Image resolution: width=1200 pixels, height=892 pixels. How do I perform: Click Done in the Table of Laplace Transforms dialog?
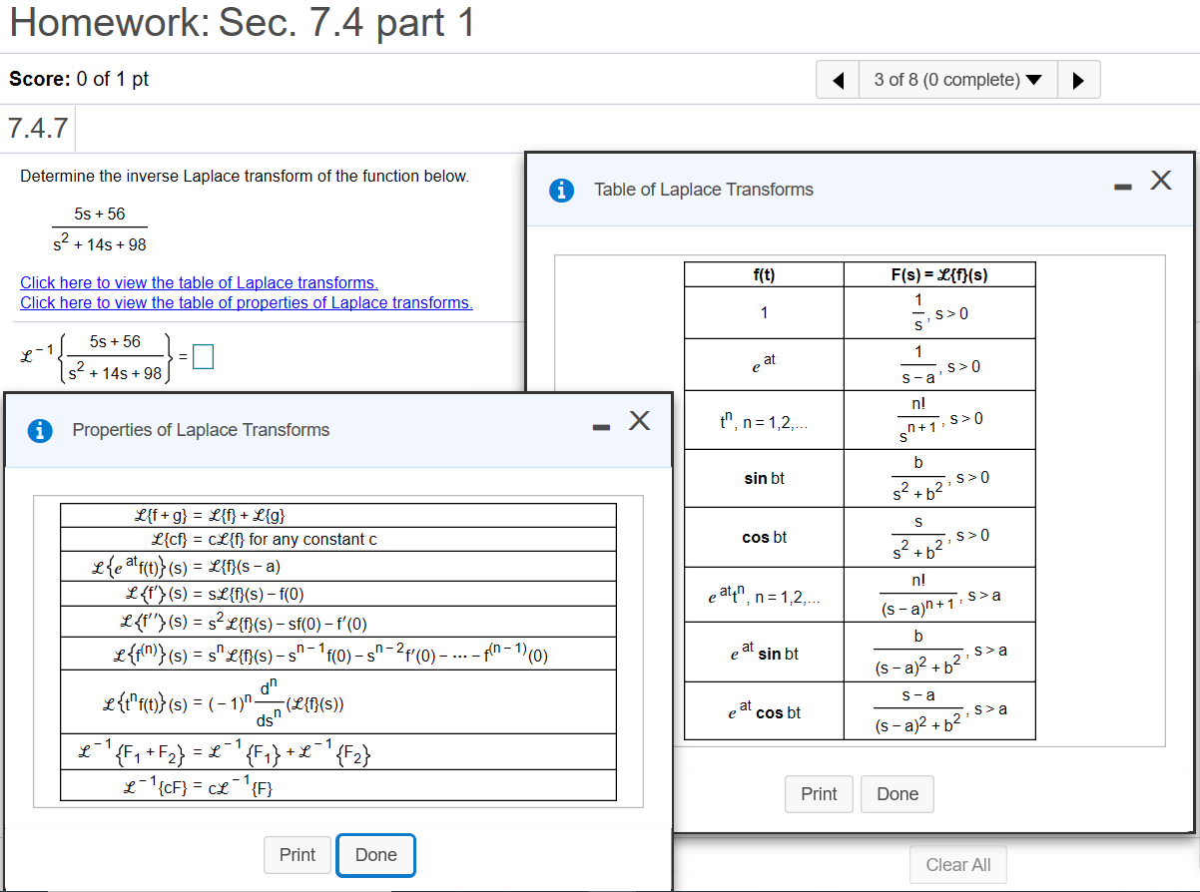(x=897, y=794)
